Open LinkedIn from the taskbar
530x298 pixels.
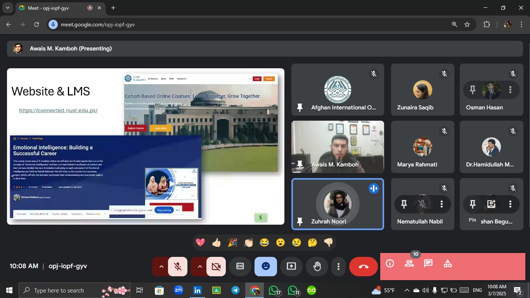click(197, 290)
